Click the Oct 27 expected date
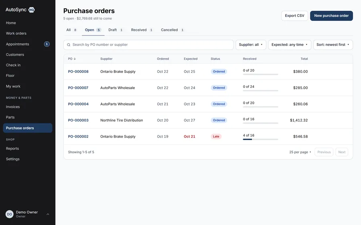This screenshot has width=361, height=225. tap(189, 120)
